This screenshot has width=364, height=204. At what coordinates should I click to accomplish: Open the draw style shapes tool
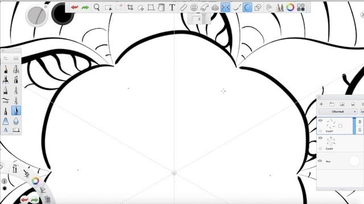coord(258,7)
